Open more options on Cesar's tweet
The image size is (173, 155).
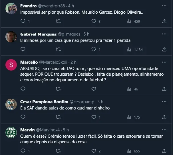pyautogui.click(x=164, y=102)
